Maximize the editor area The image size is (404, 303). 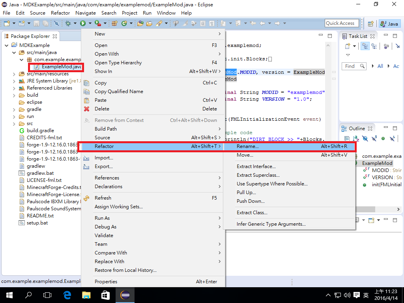330,36
